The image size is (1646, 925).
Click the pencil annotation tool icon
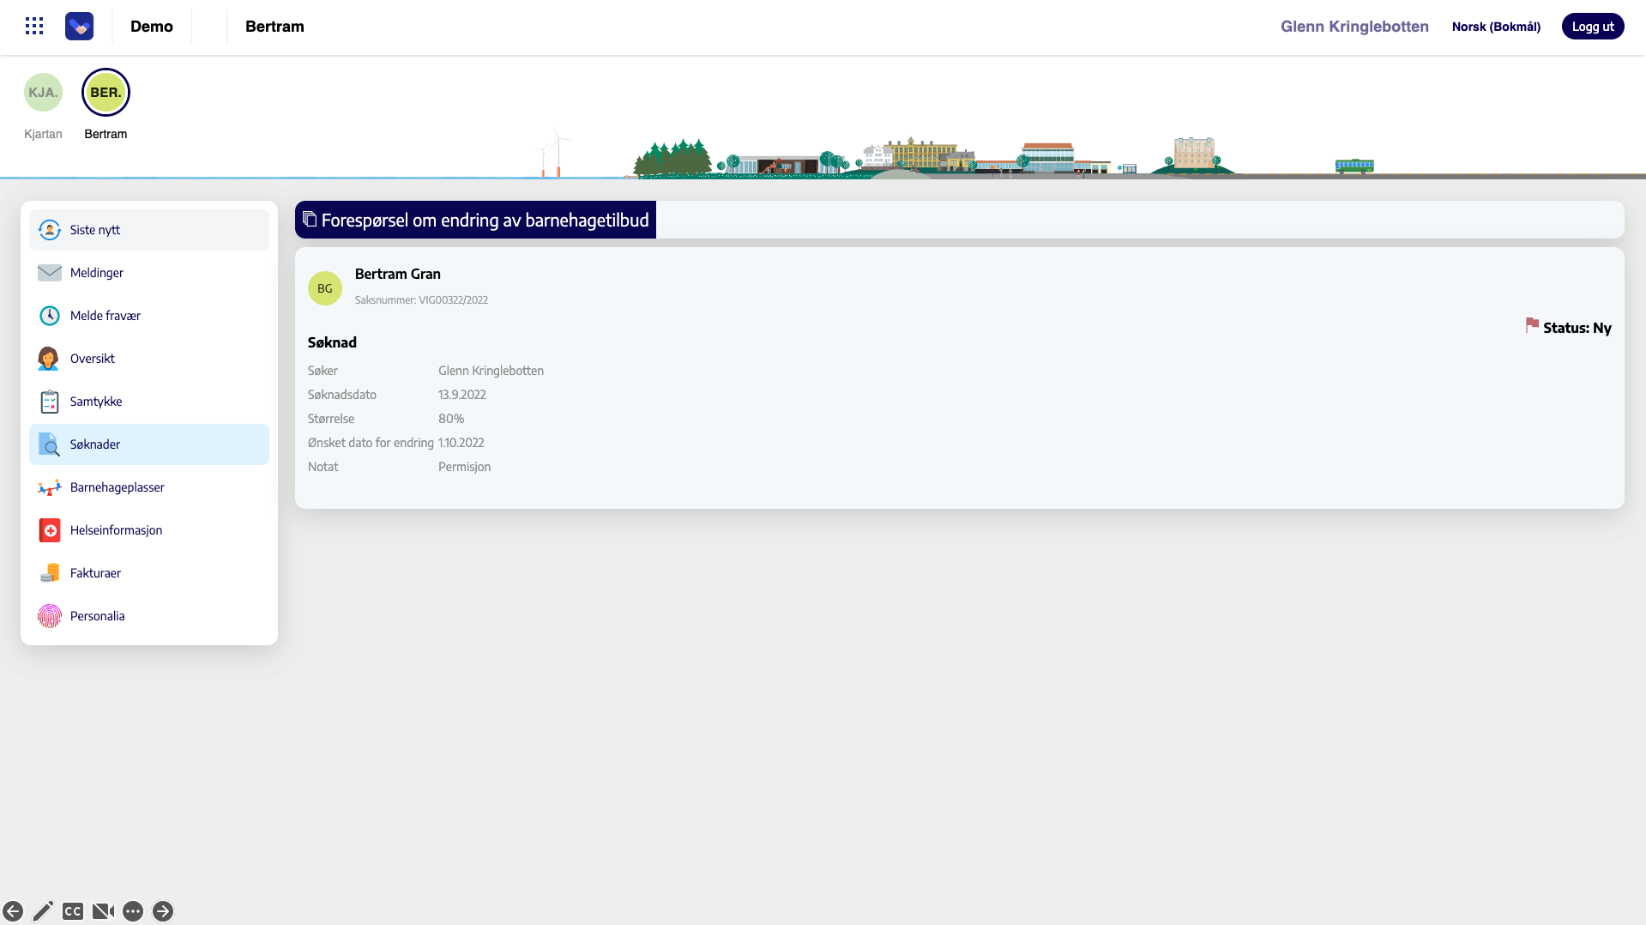pyautogui.click(x=43, y=910)
